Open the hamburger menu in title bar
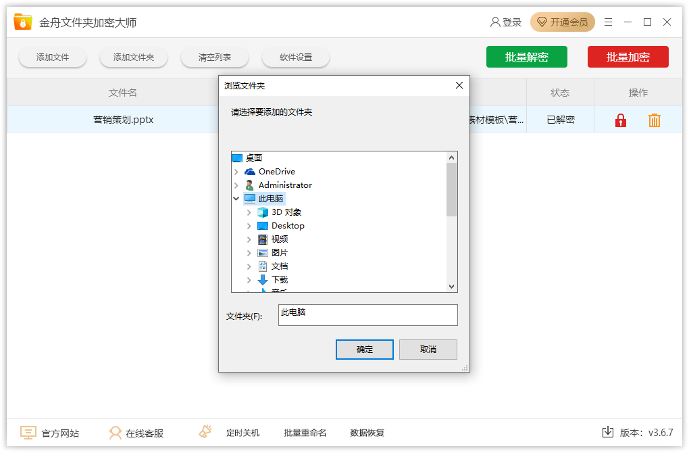689x453 pixels. (609, 22)
